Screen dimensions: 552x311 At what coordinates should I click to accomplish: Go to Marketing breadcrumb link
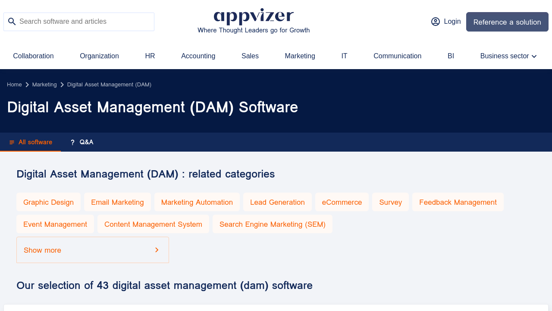point(44,85)
